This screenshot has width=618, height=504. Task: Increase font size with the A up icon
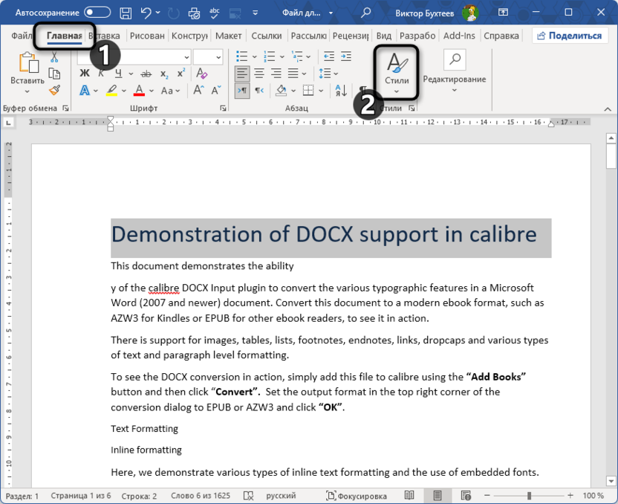pos(198,90)
